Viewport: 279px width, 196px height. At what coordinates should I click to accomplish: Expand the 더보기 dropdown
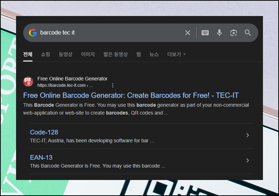(176, 54)
